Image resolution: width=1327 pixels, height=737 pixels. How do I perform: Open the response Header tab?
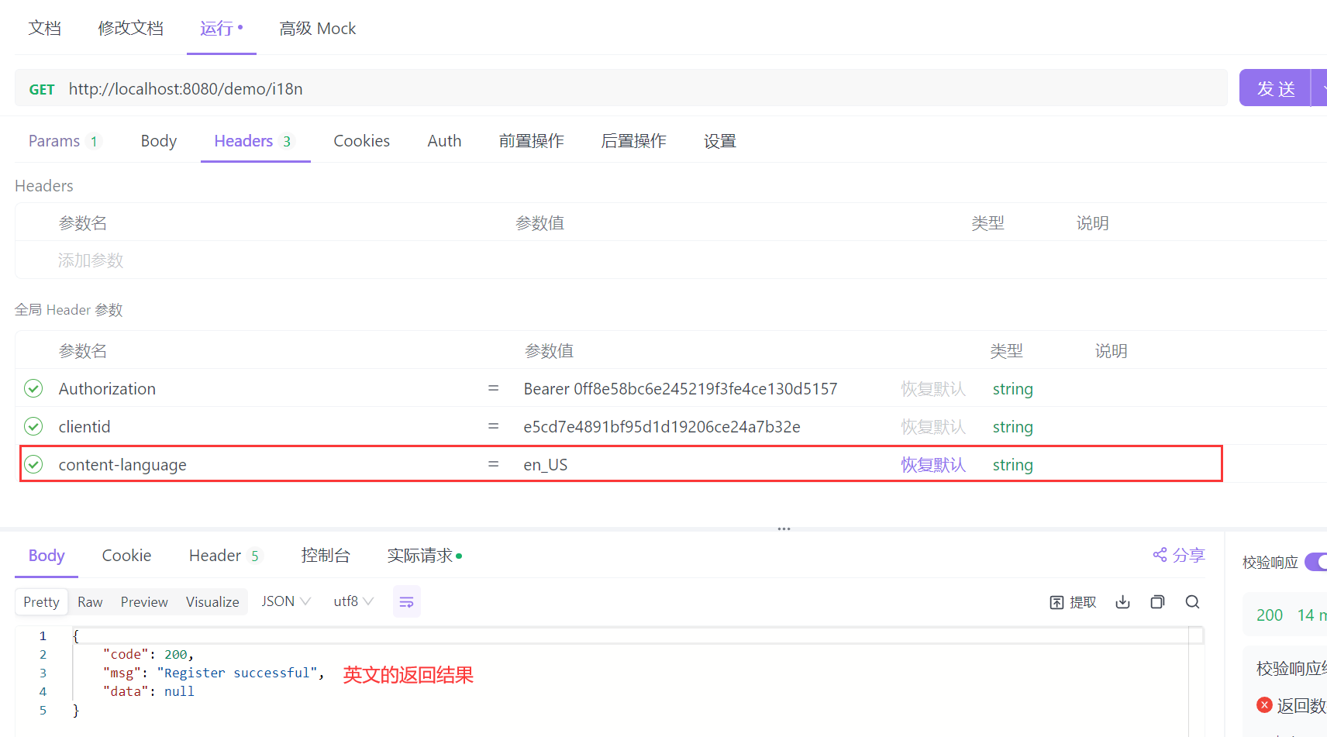225,556
